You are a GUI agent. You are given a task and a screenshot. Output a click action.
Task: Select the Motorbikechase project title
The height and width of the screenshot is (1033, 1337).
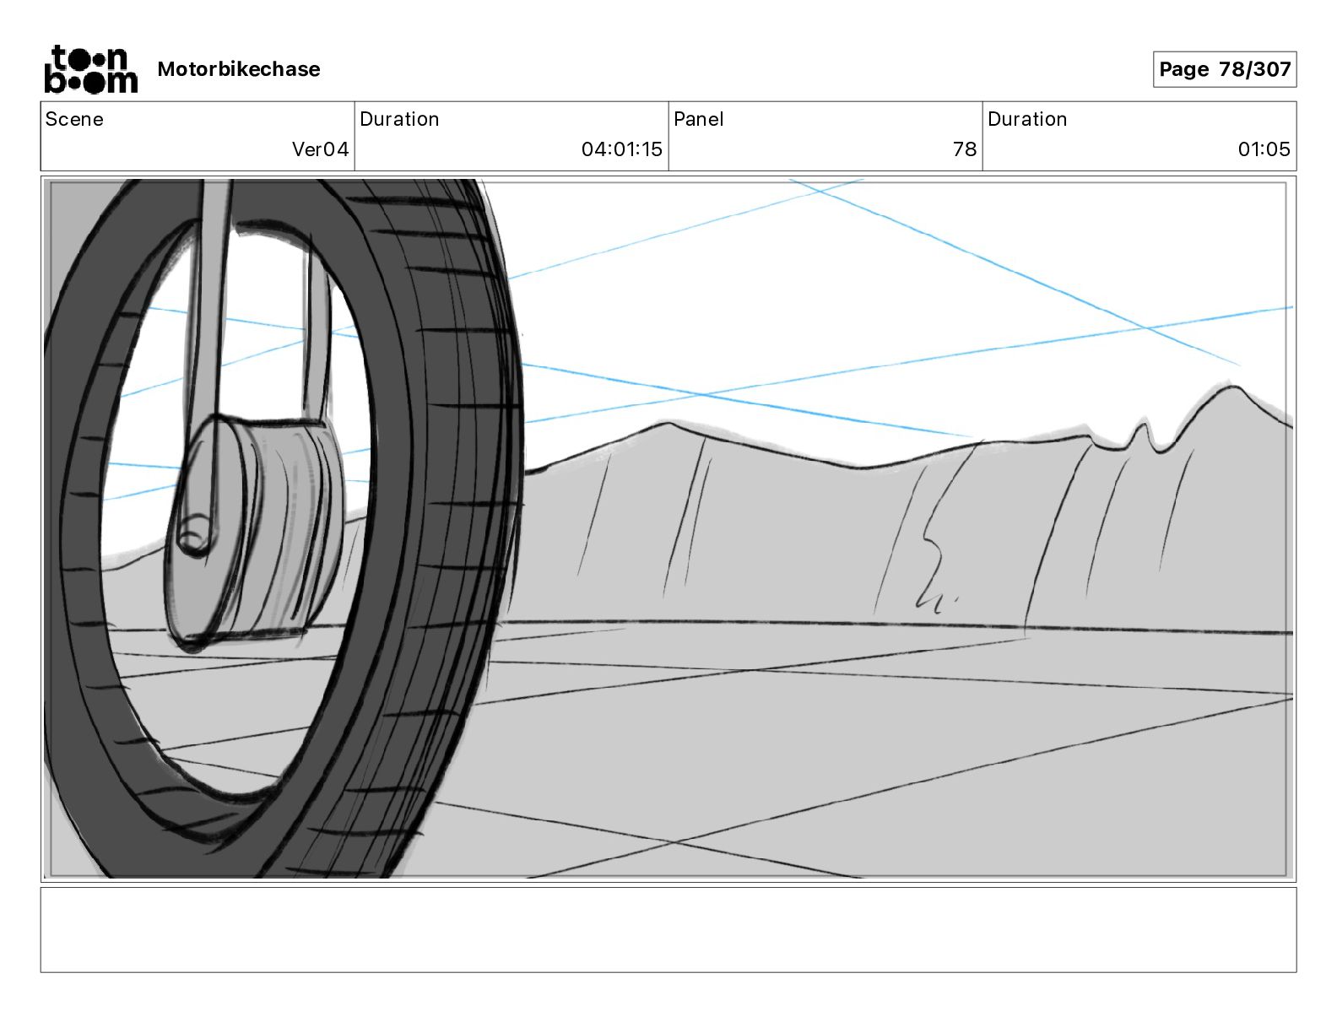click(239, 69)
